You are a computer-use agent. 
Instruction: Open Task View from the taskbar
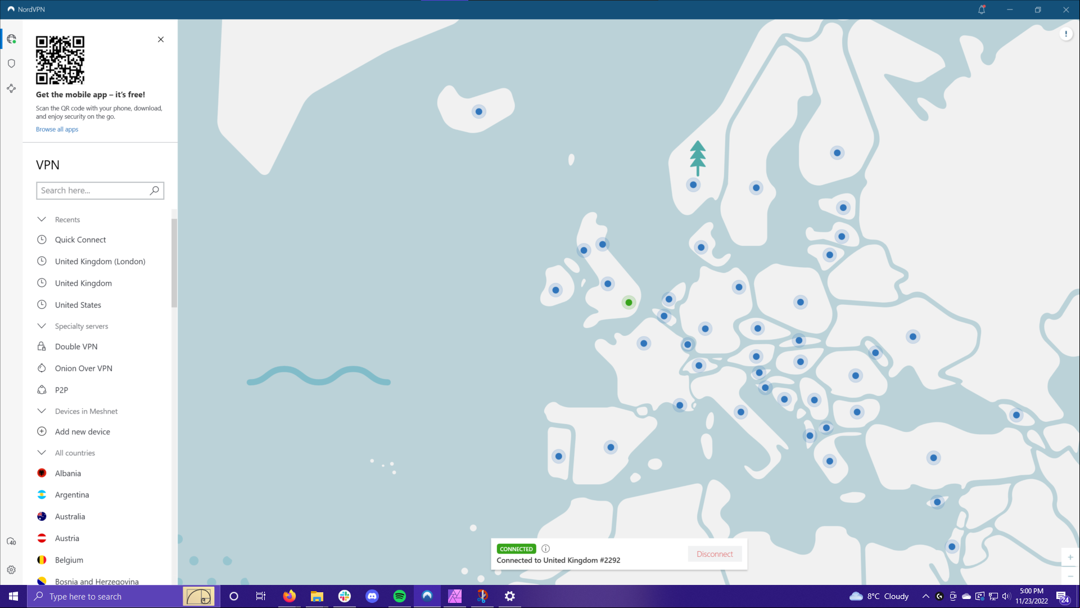pos(261,596)
